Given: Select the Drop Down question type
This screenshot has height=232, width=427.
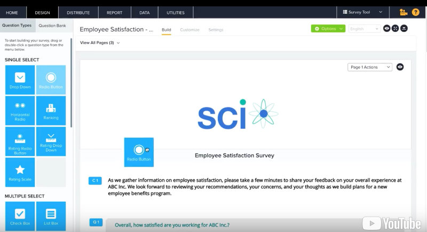Looking at the screenshot, I should tap(20, 80).
